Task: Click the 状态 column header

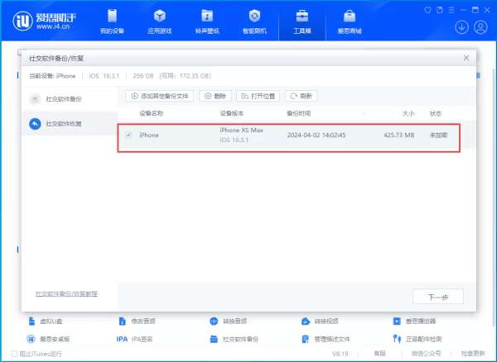Action: (x=436, y=113)
